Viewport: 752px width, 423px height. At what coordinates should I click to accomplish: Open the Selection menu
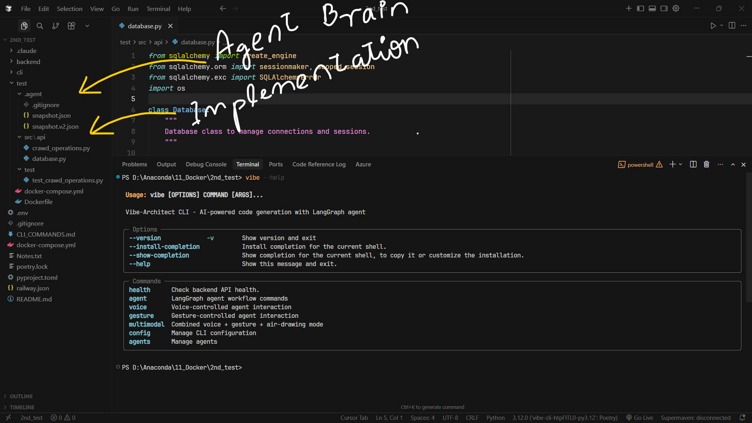(x=69, y=9)
